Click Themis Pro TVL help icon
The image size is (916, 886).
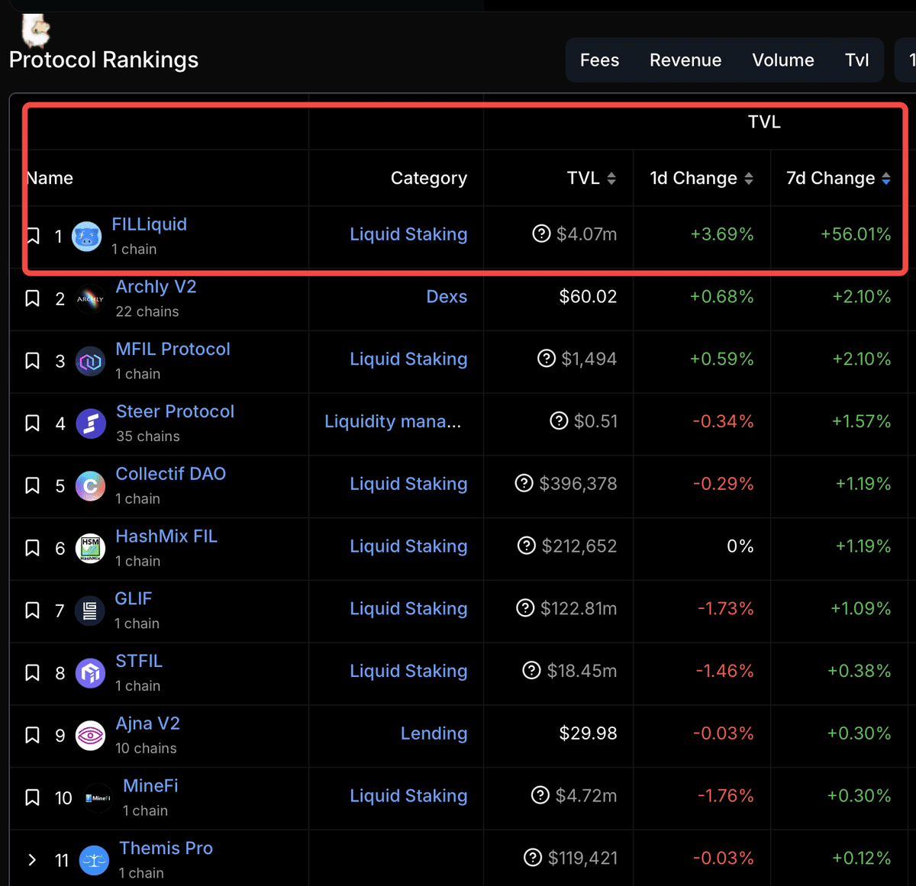pos(533,857)
